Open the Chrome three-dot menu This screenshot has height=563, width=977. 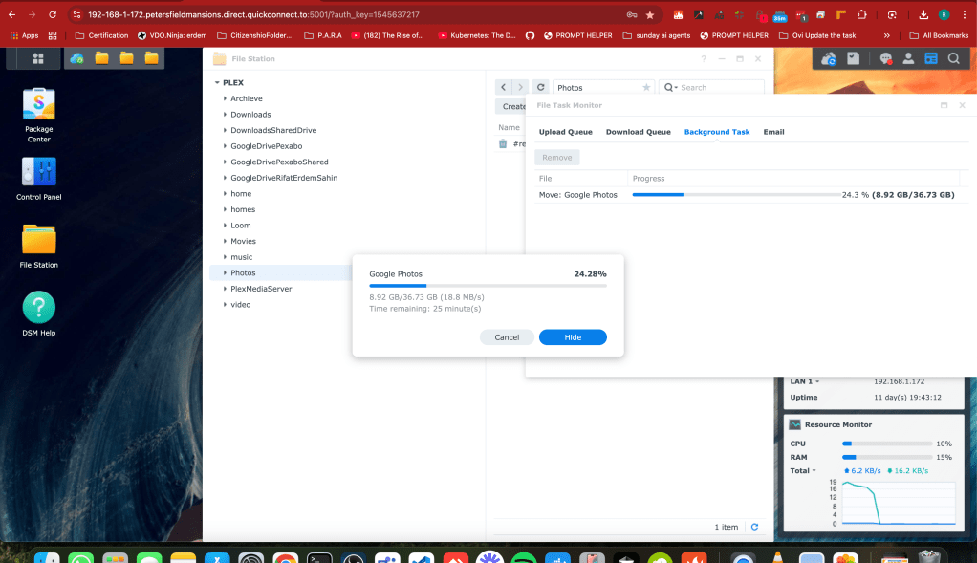(964, 15)
